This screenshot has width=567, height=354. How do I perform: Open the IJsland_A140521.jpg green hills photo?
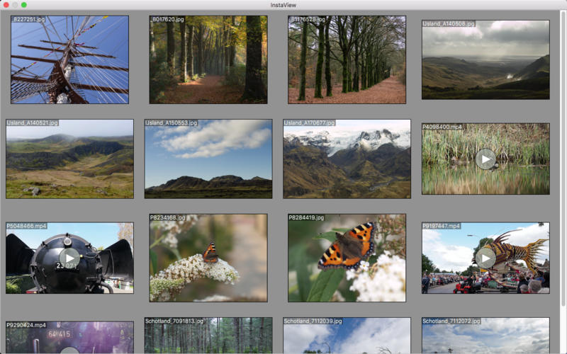[x=69, y=159]
